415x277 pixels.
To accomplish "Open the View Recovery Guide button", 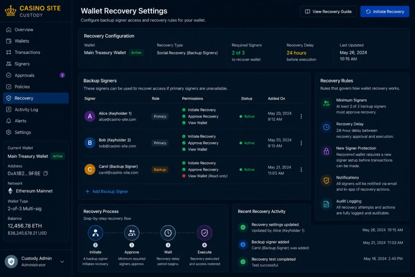I will click(x=328, y=11).
